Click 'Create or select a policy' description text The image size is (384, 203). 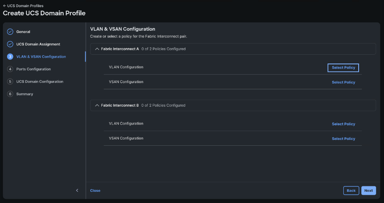pyautogui.click(x=139, y=37)
